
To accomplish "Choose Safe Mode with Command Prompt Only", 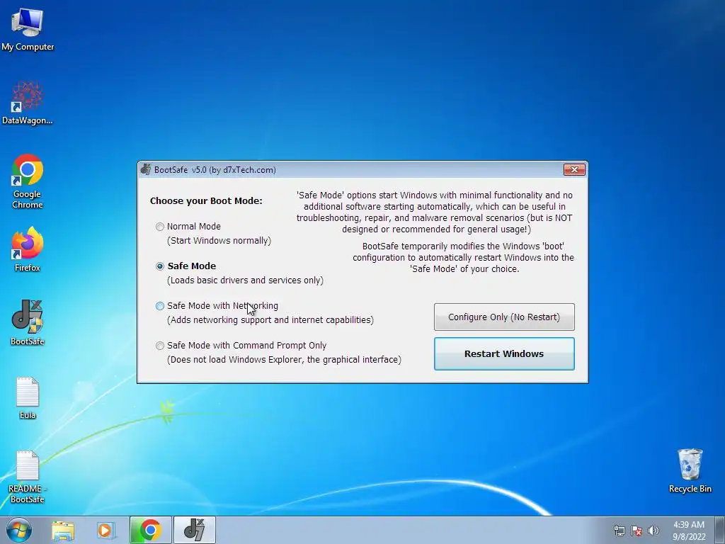I will [x=160, y=346].
